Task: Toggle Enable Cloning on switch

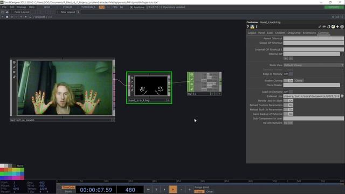Action: pos(288,80)
